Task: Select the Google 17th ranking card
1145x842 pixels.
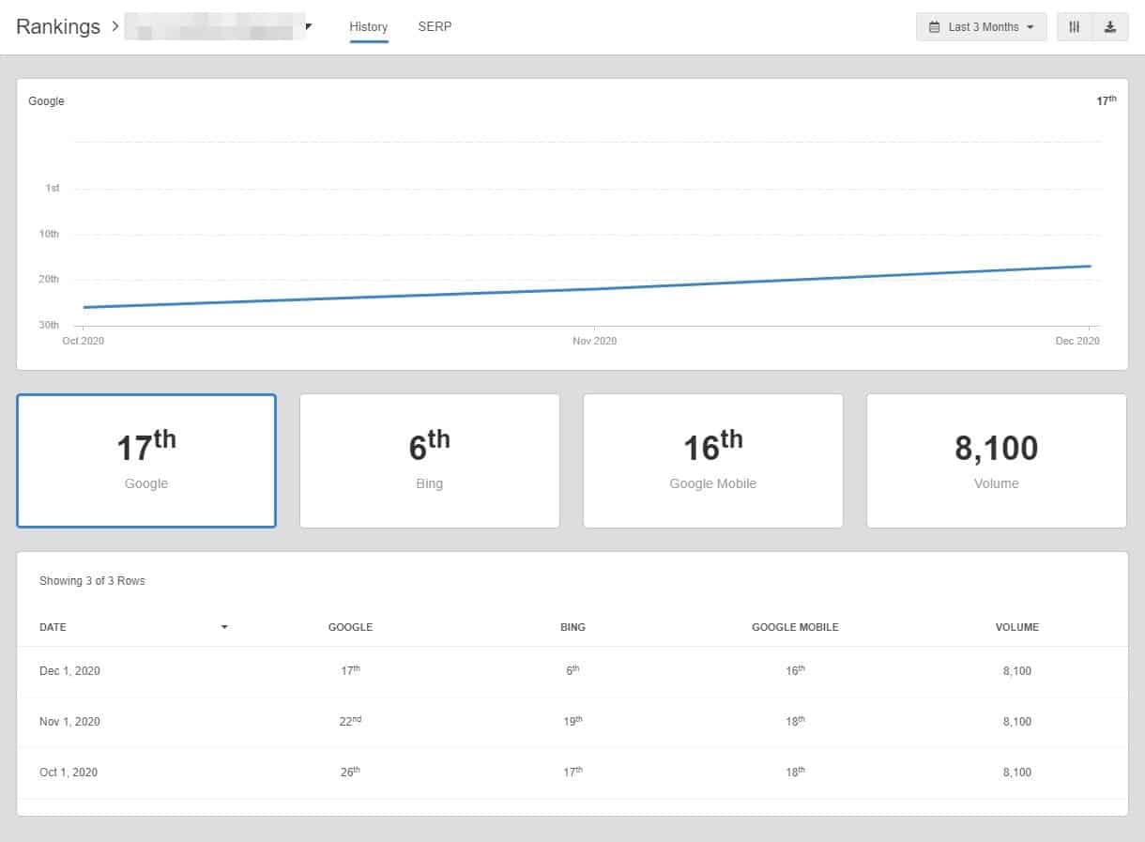Action: (146, 461)
